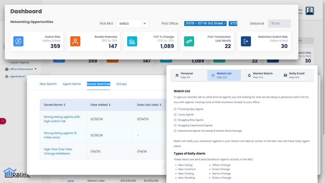
Task: Click the agent link named Jena
Action: 70,180
